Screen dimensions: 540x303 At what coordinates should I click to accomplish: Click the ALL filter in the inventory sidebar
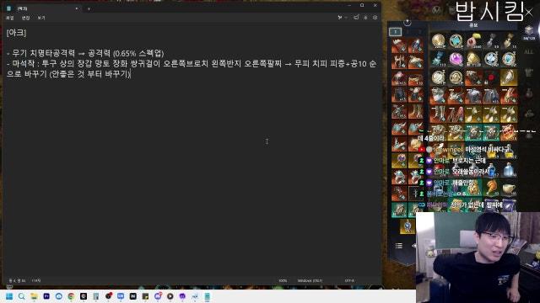[529, 52]
